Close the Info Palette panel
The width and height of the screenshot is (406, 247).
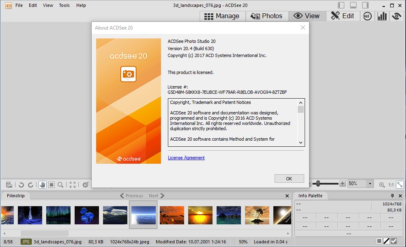400,196
